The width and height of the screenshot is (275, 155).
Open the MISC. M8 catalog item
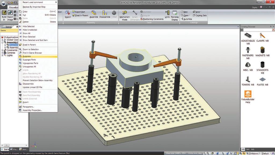tap(248, 66)
